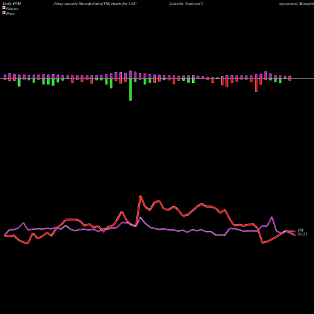The image size is (314, 314).
Task: Select the 'Price' legend label
Action: 10,14
